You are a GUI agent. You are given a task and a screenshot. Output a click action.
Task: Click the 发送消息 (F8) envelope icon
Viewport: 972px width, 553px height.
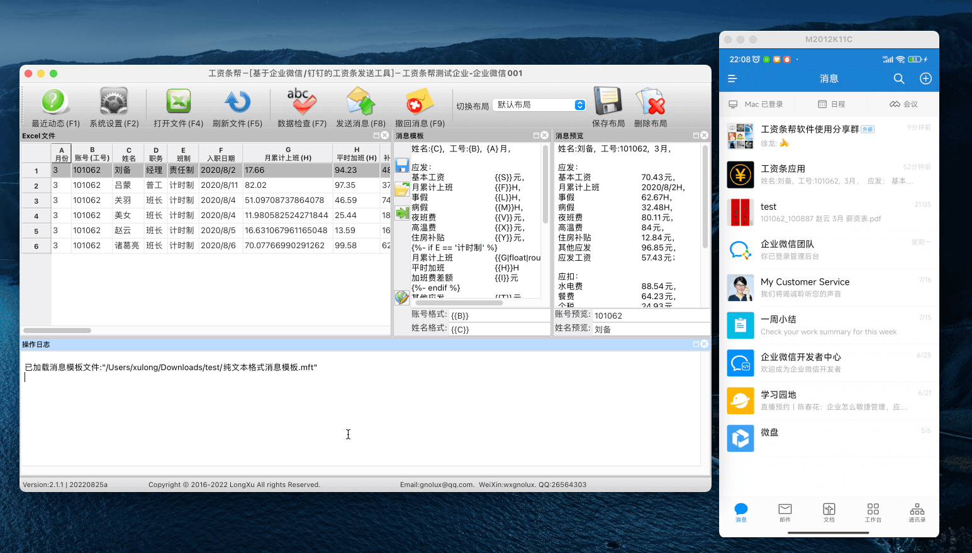(360, 102)
